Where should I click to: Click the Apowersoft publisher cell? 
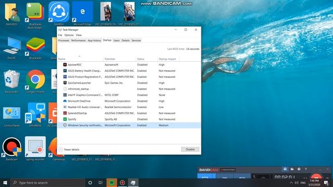(x=111, y=64)
